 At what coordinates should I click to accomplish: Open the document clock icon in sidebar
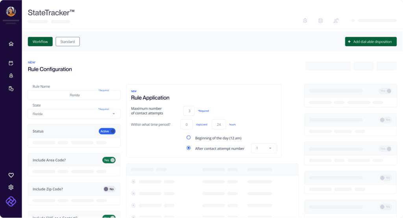[11, 89]
